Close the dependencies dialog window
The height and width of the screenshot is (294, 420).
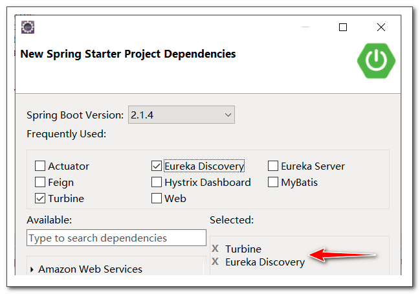pos(381,27)
